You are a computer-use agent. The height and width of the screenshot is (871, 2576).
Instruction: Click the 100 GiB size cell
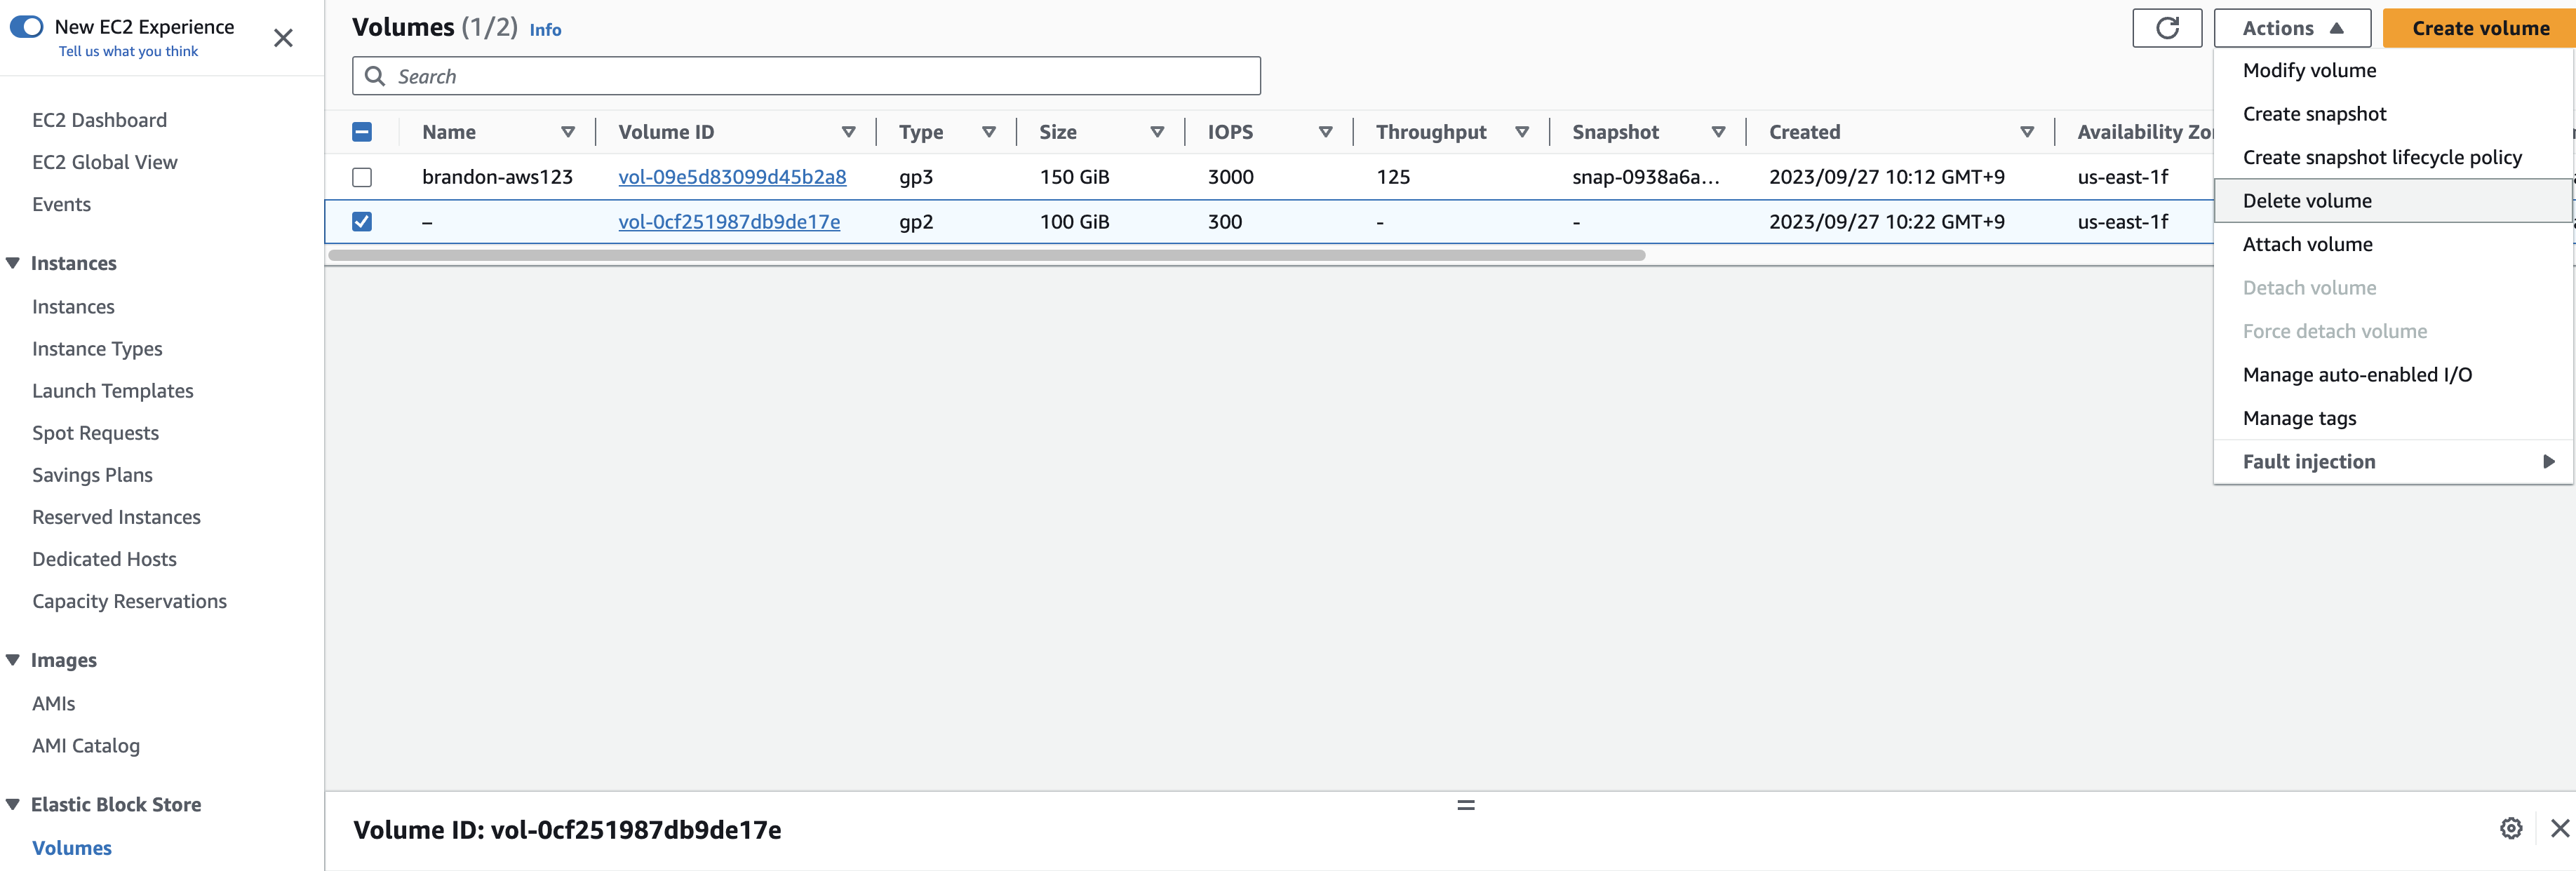pyautogui.click(x=1074, y=222)
